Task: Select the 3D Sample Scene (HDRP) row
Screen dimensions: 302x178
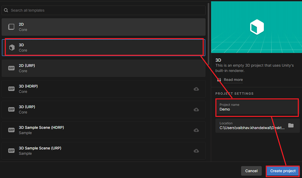Action: click(x=104, y=130)
